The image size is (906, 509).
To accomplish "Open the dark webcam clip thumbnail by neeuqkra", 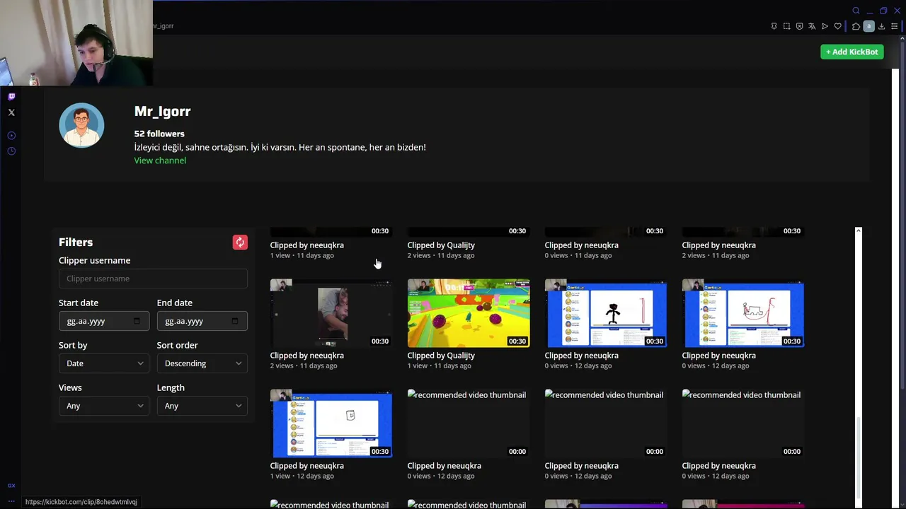I will [x=331, y=313].
